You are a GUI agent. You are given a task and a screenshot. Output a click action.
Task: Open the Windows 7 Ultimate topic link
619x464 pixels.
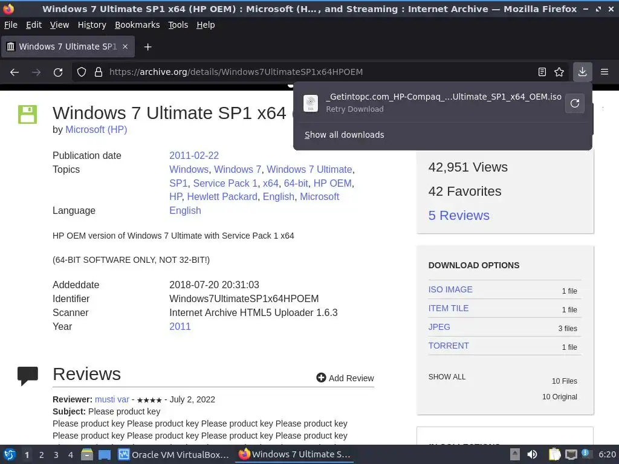[x=309, y=169]
